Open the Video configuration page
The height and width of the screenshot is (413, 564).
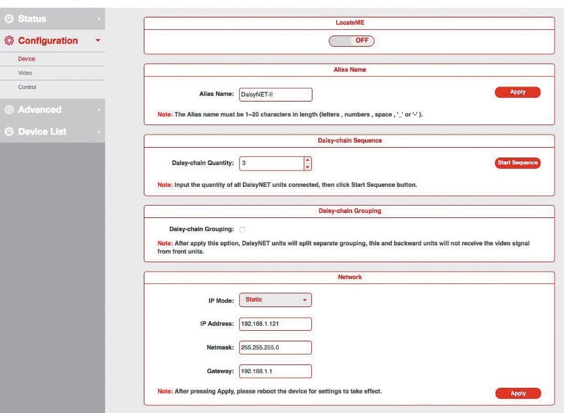point(25,73)
